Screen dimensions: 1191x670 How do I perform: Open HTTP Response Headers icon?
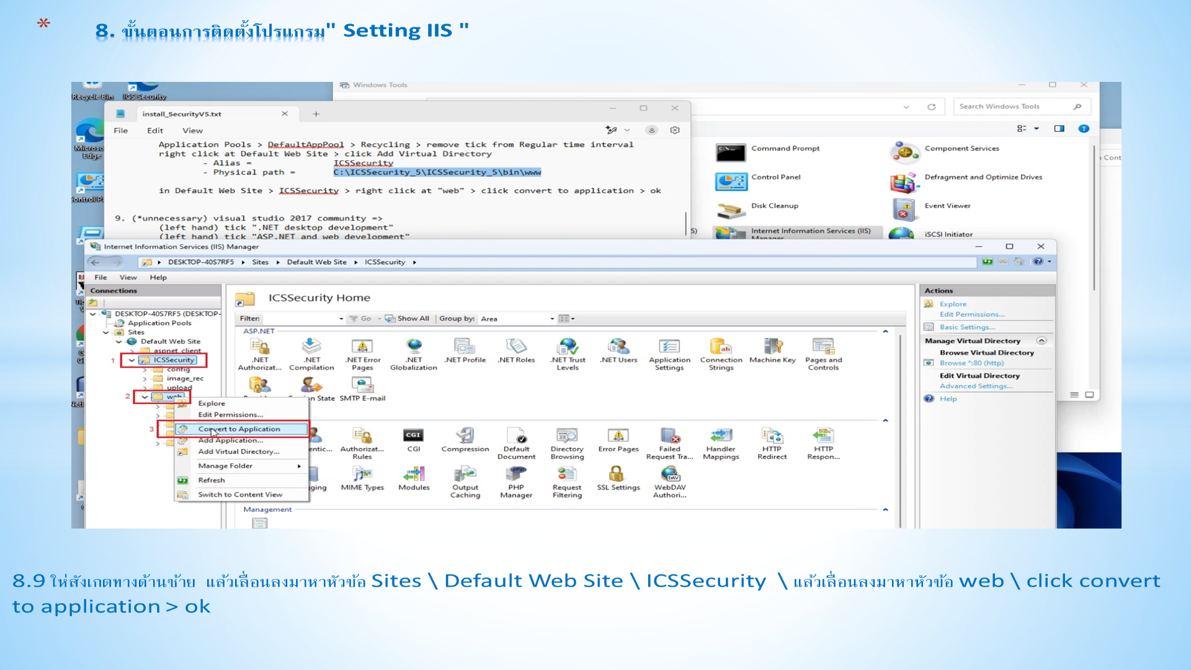(x=823, y=444)
